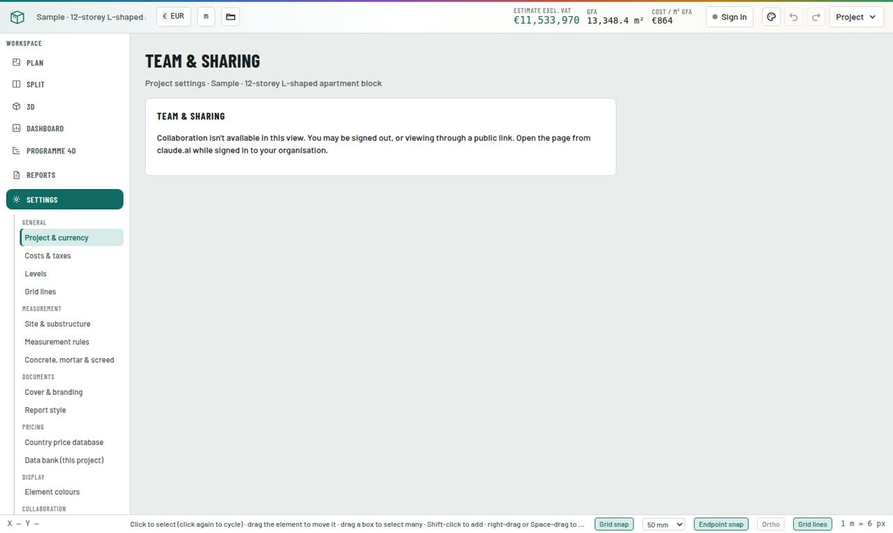The width and height of the screenshot is (893, 533).
Task: Click the Split view icon
Action: (17, 84)
